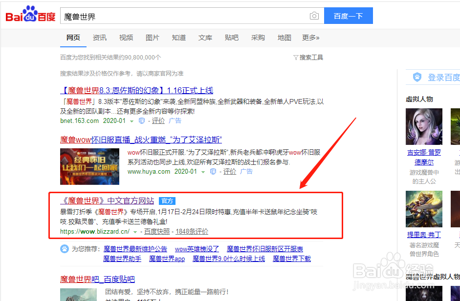Viewport: 460px width, 301px height.
Task: Open suggestion wow英雄榜没了
Action: [x=197, y=249]
